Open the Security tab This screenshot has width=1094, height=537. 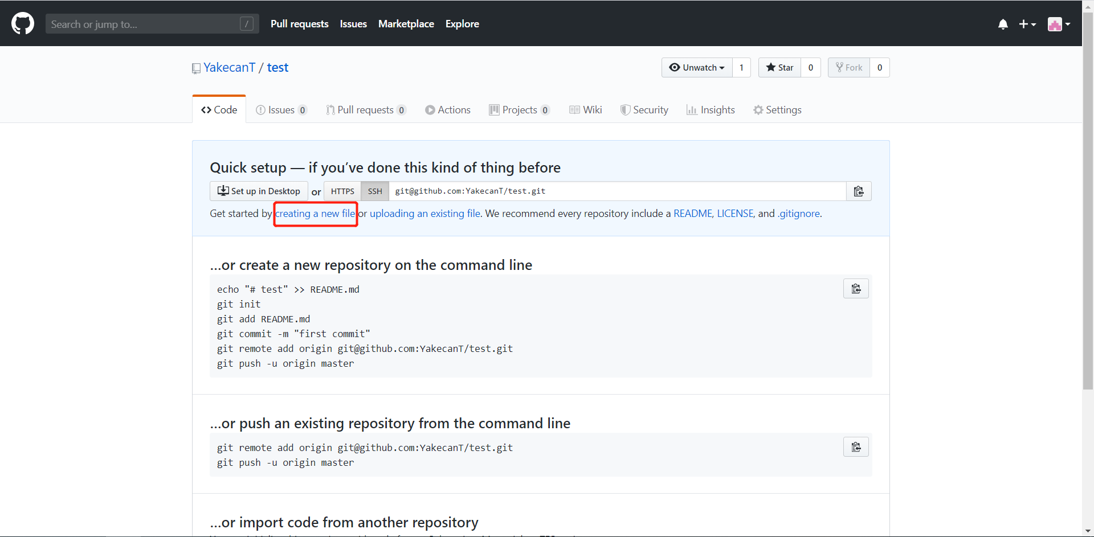coord(644,110)
